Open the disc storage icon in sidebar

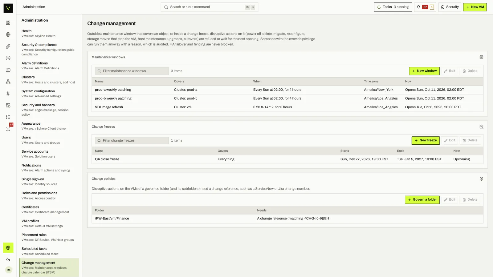(8, 58)
